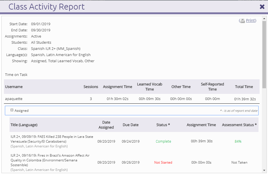Open the 84% assessment score
Image resolution: width=268 pixels, height=174 pixels.
click(x=238, y=141)
